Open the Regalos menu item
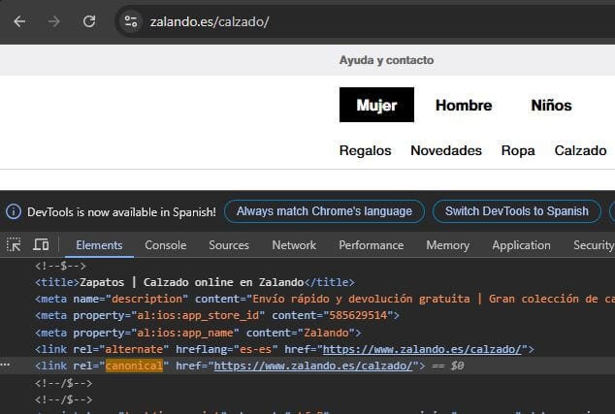Image resolution: width=615 pixels, height=414 pixels. coord(365,150)
